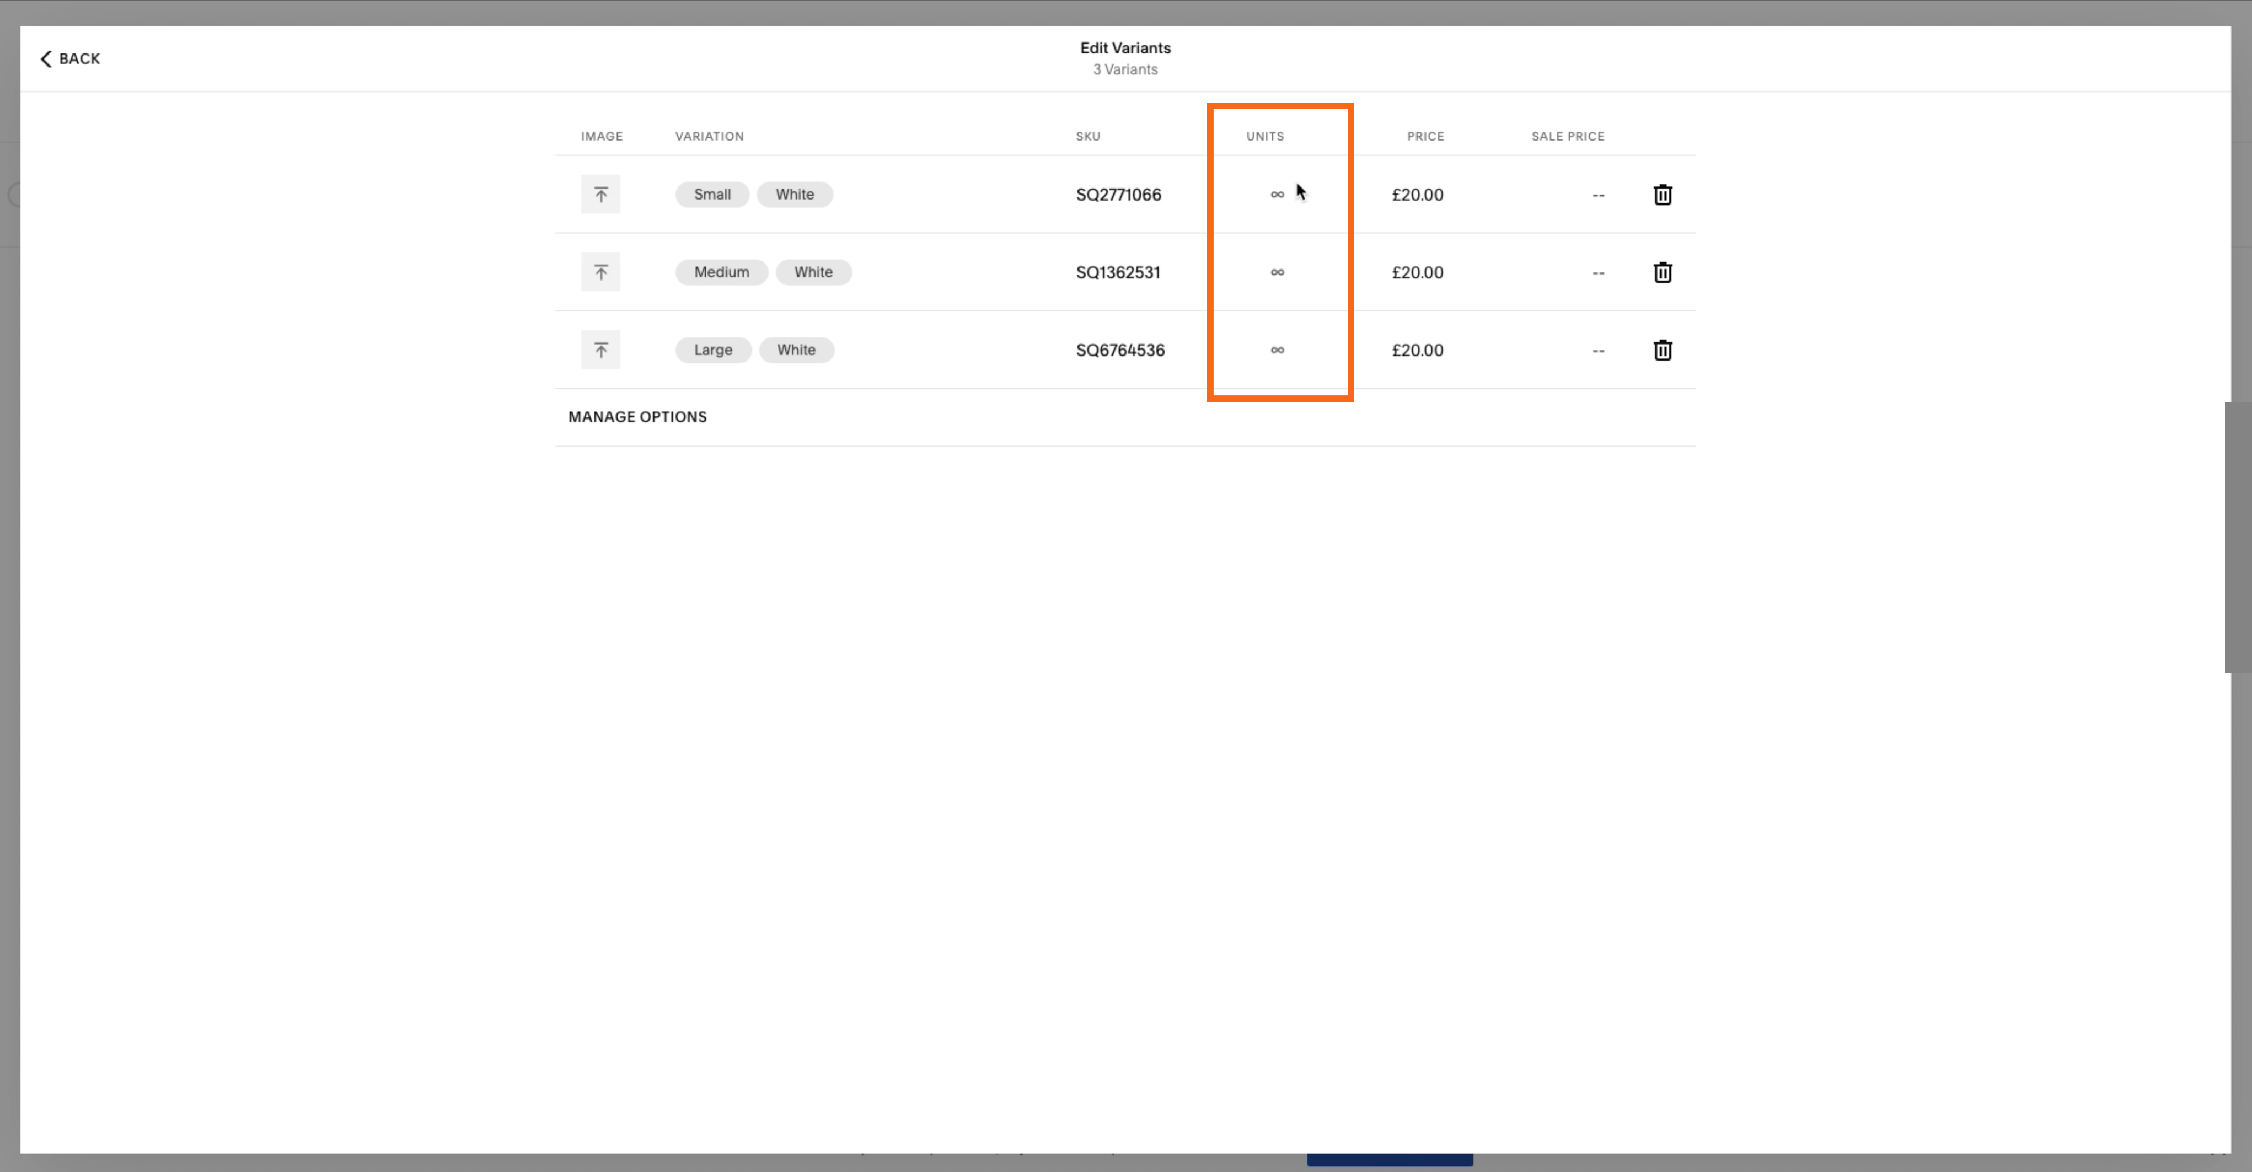Upload image for Large White variant
The height and width of the screenshot is (1172, 2252).
(600, 350)
